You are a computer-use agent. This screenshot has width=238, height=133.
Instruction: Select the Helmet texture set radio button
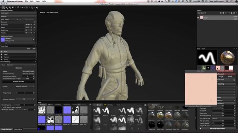1,57
